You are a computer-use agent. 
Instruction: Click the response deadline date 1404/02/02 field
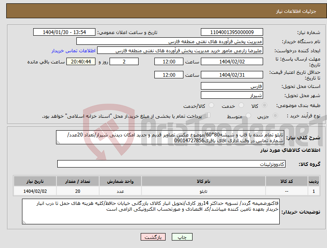click(232, 61)
